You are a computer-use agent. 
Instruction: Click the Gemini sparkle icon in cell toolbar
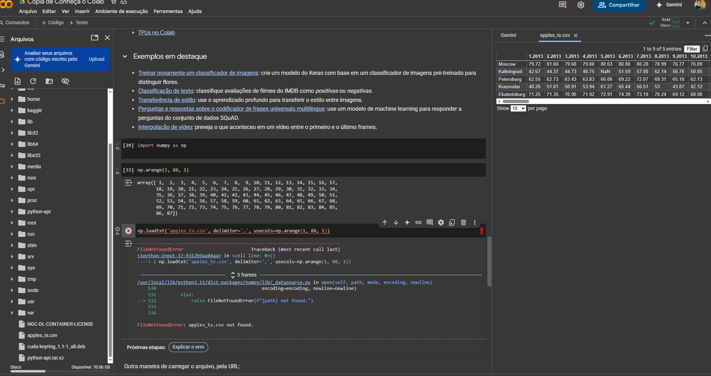click(407, 222)
